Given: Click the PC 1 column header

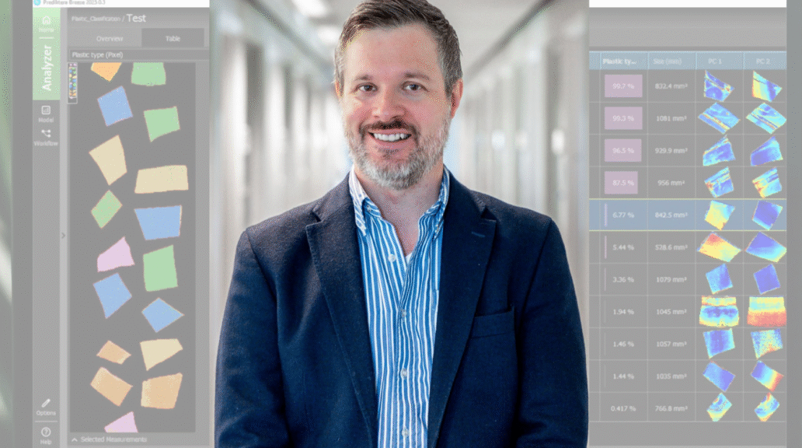Looking at the screenshot, I should [x=719, y=60].
